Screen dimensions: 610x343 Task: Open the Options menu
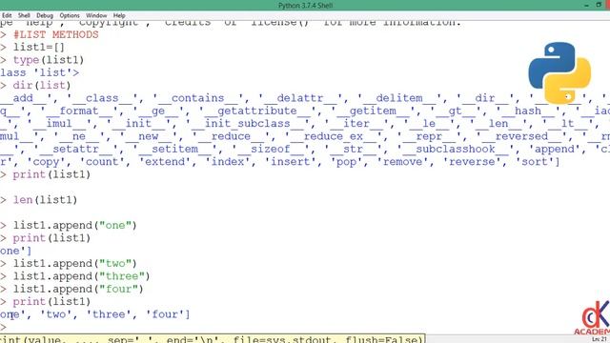[x=70, y=15]
